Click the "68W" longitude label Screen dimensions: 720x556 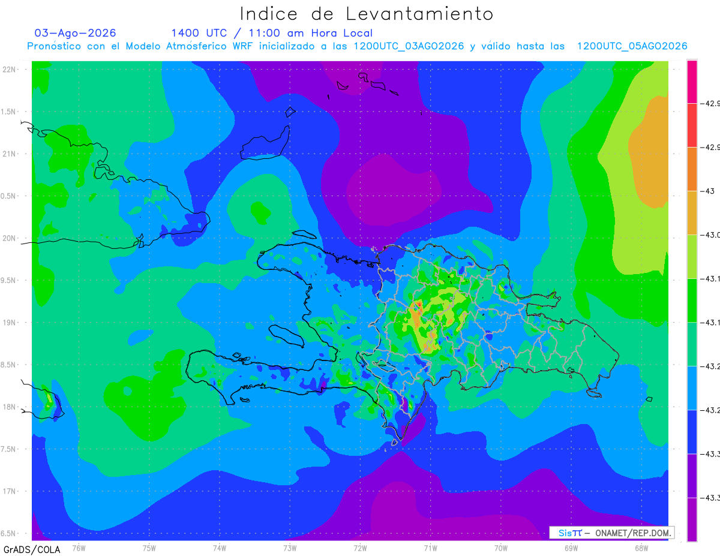(x=641, y=548)
